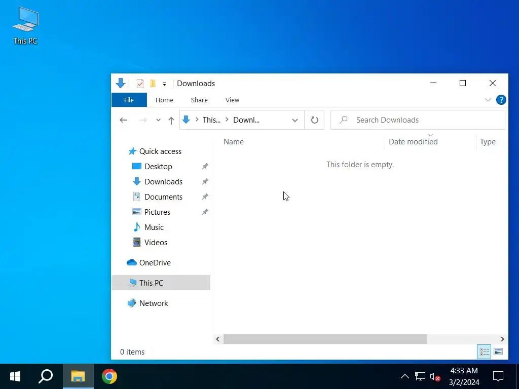The height and width of the screenshot is (389, 519).
Task: Show hidden system tray icons
Action: click(405, 376)
